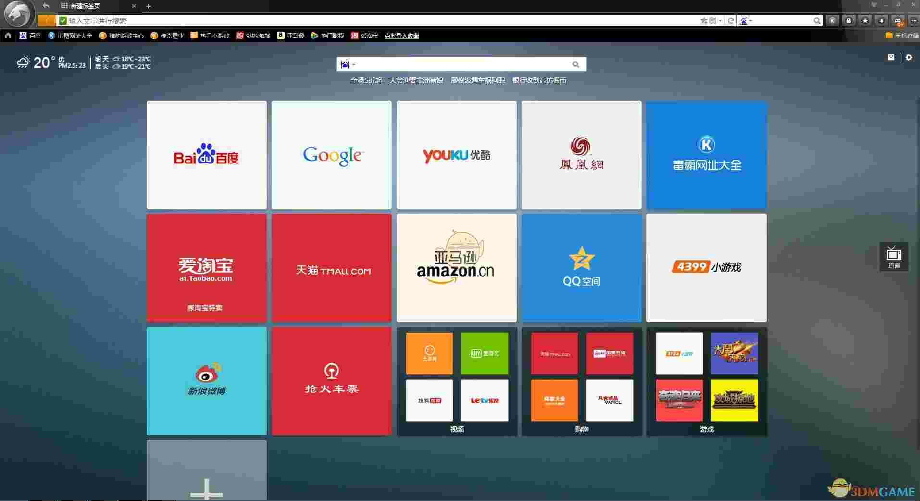The image size is (920, 501).
Task: Click the address bar input field
Action: (375, 21)
